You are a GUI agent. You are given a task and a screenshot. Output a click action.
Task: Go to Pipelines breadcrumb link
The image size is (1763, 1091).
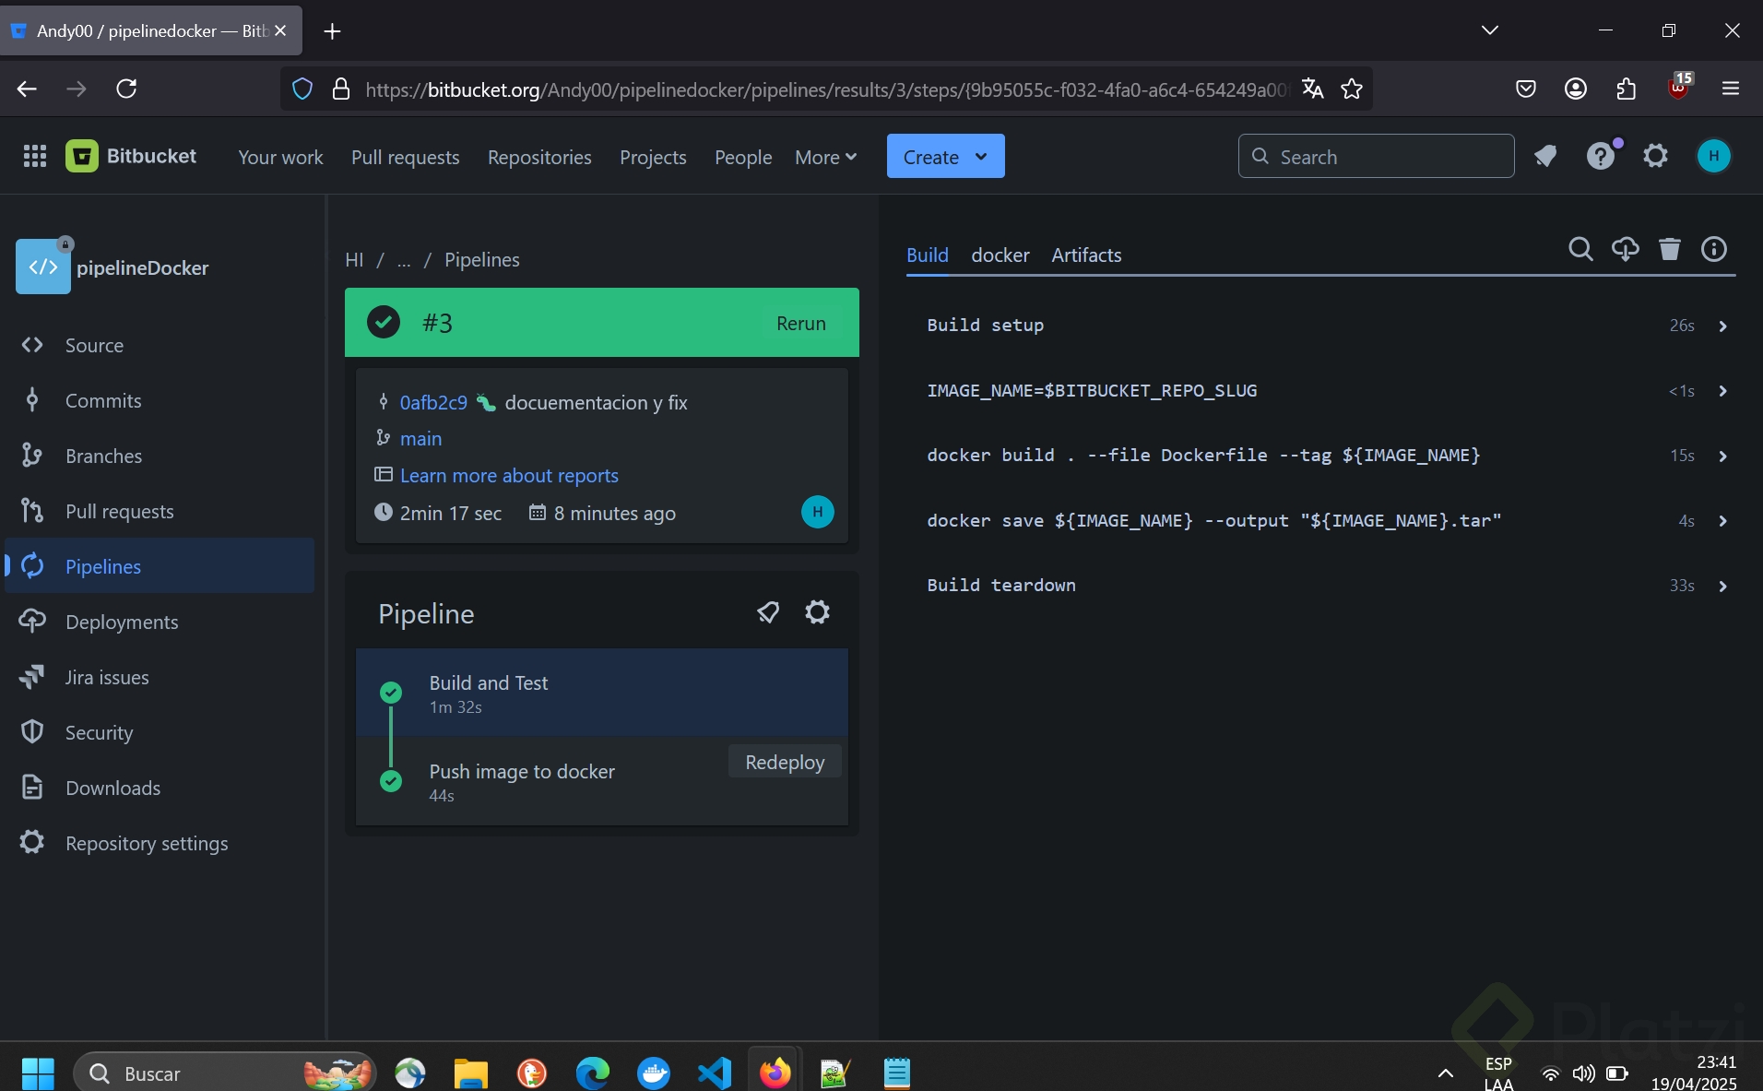(x=481, y=260)
